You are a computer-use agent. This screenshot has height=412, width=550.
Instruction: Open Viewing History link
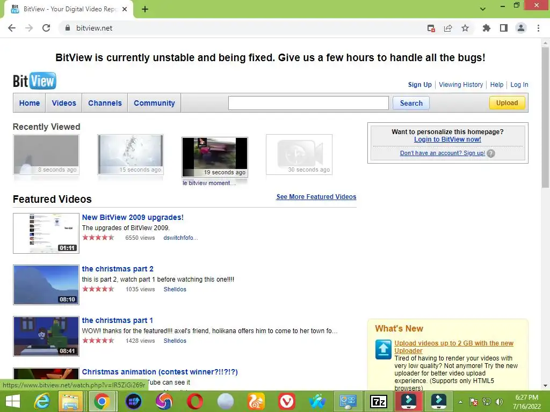click(x=461, y=85)
